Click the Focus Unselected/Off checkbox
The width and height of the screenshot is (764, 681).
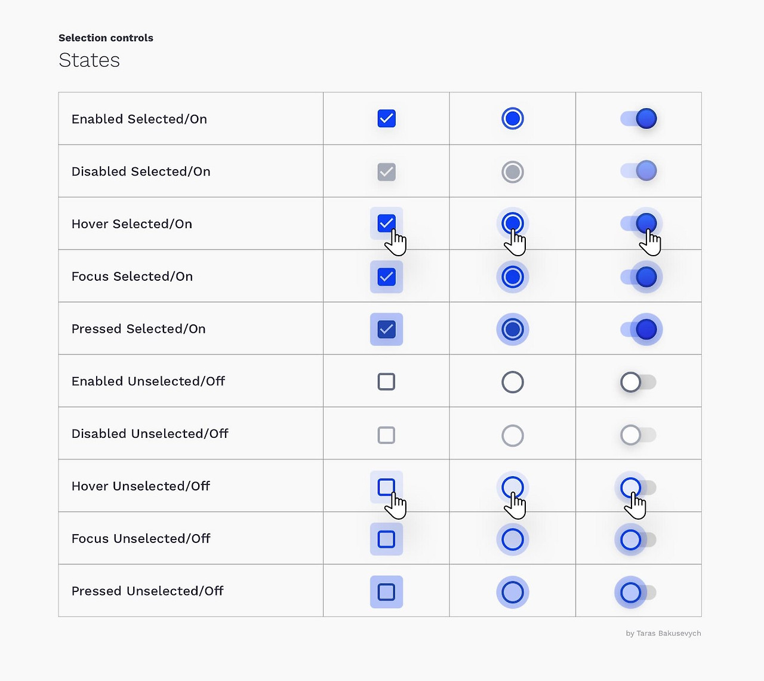tap(386, 539)
